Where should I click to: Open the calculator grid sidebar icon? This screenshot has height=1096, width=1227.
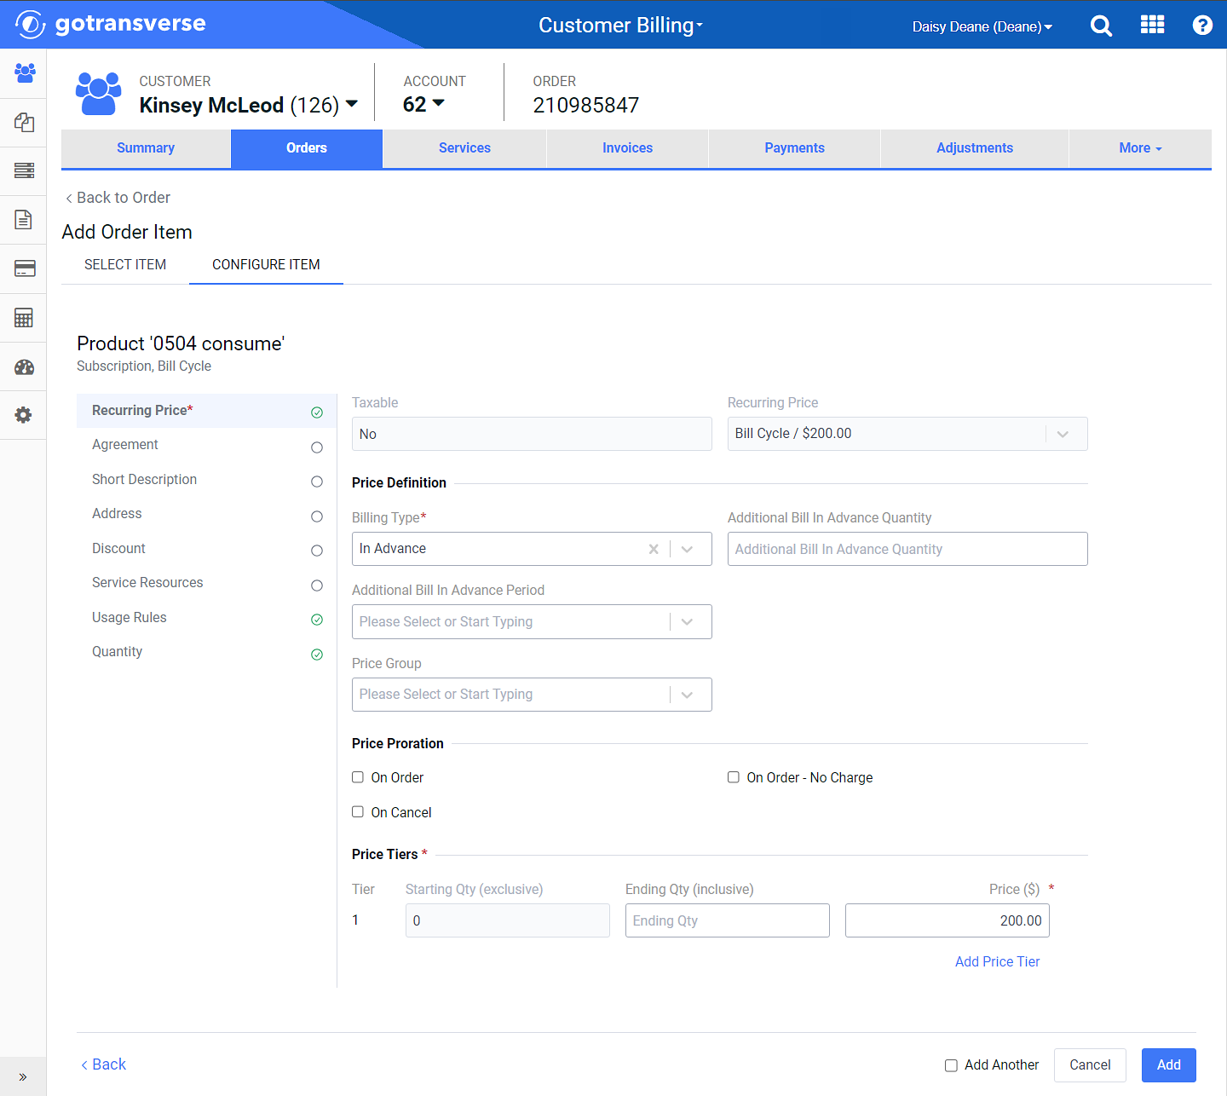pos(24,318)
